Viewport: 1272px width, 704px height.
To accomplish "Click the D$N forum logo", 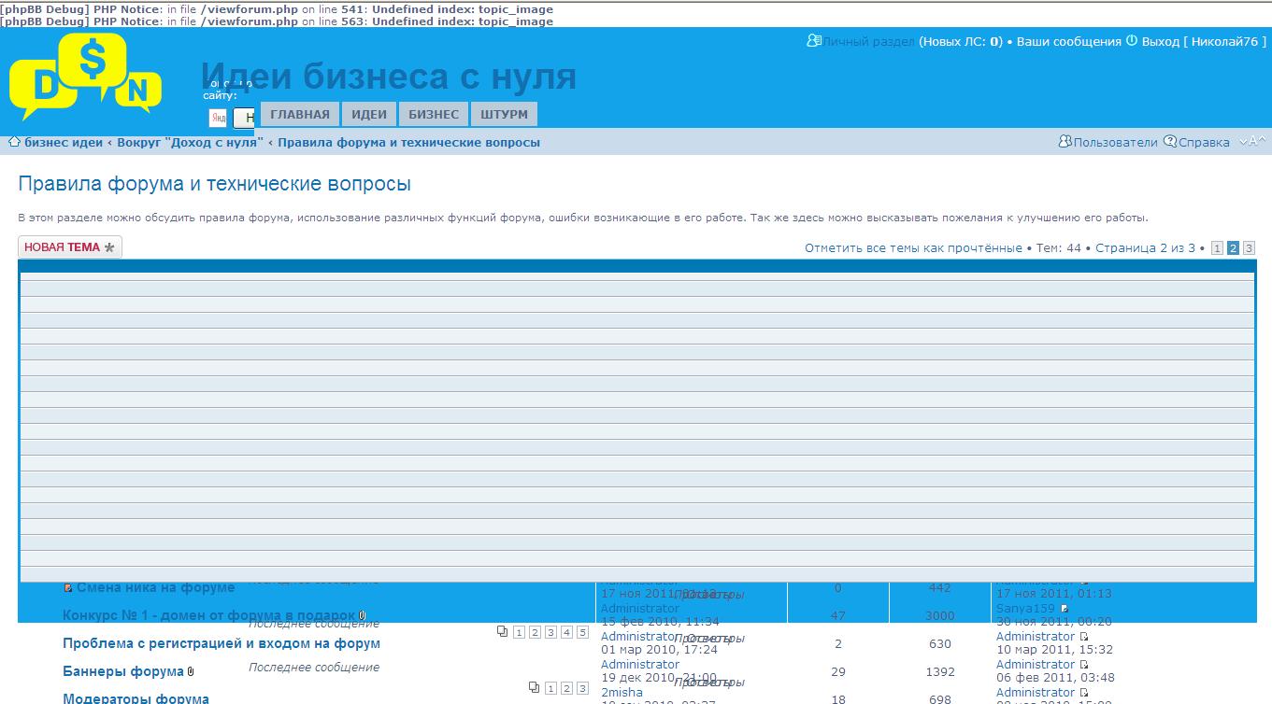I will [89, 79].
